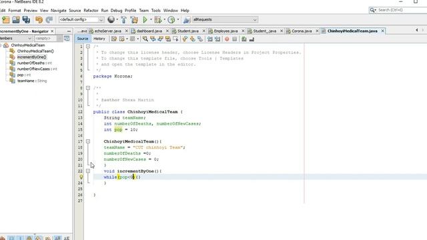Toggle Rectangular Selection icon
This screenshot has width=427, height=240.
point(175,39)
